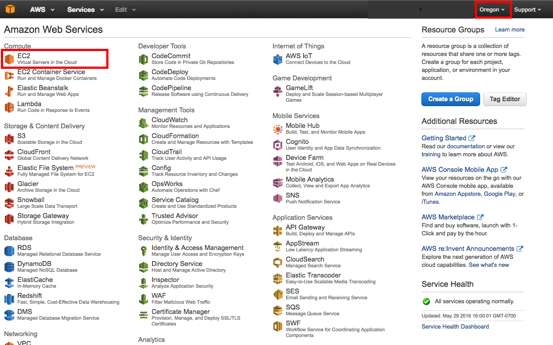This screenshot has width=553, height=345.
Task: Click the Create a Group button
Action: pos(450,99)
